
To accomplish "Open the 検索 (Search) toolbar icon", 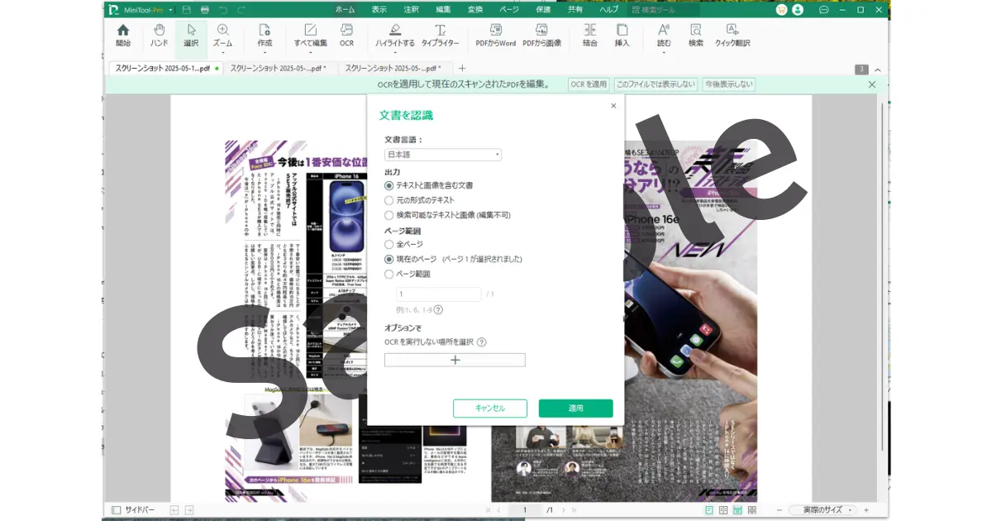I will [x=696, y=36].
